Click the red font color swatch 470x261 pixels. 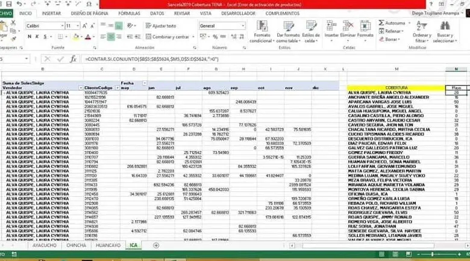(x=88, y=37)
